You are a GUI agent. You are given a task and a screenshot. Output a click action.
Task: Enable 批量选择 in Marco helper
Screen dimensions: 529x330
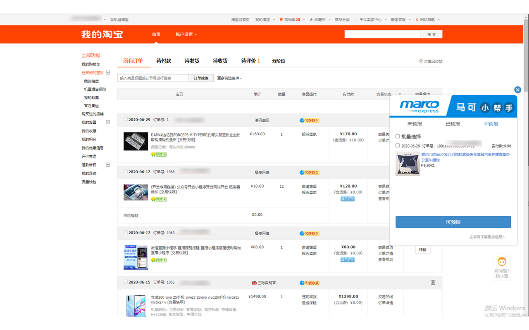pyautogui.click(x=398, y=136)
